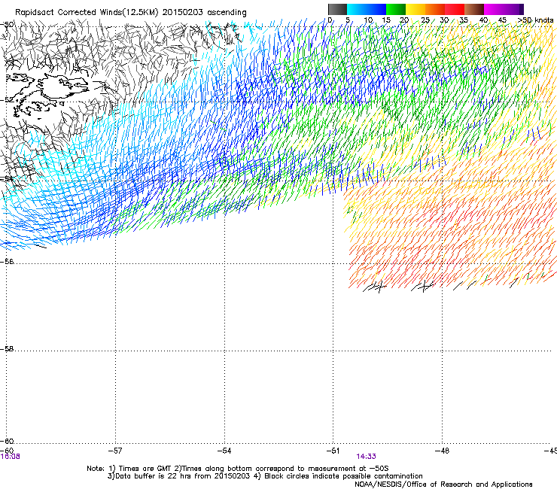The width and height of the screenshot is (557, 489).
Task: Click the orange 25-30 knots legend segment
Action: click(x=435, y=9)
